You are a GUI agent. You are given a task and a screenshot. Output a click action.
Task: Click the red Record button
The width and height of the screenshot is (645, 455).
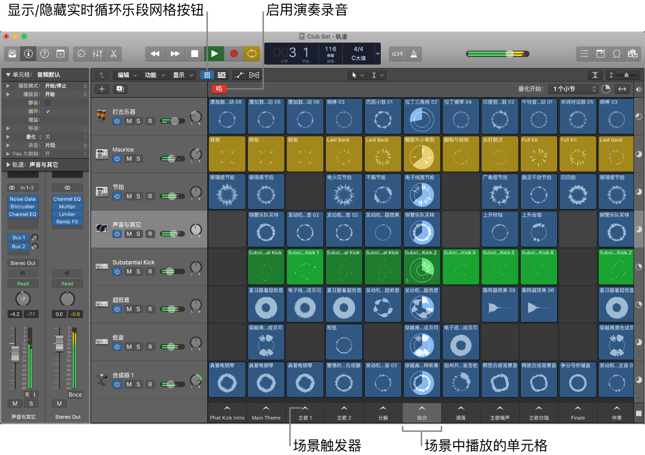coord(234,54)
